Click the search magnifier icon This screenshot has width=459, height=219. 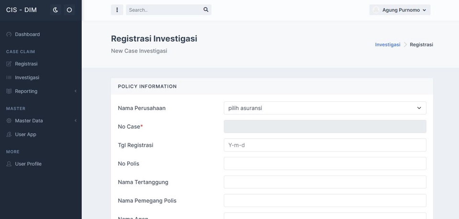[206, 10]
